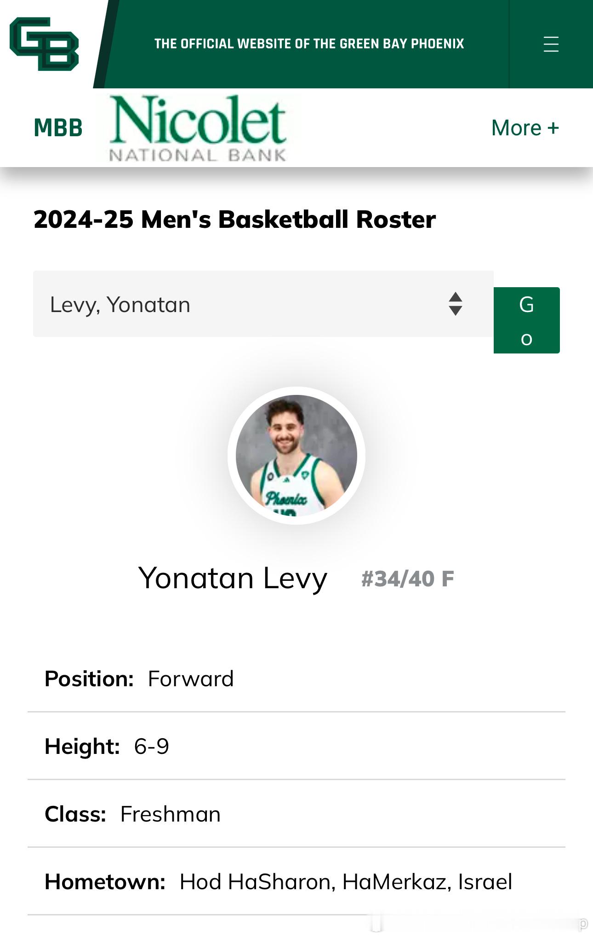Screen dimensions: 593x938
Task: Expand the More + menu
Action: click(x=525, y=128)
